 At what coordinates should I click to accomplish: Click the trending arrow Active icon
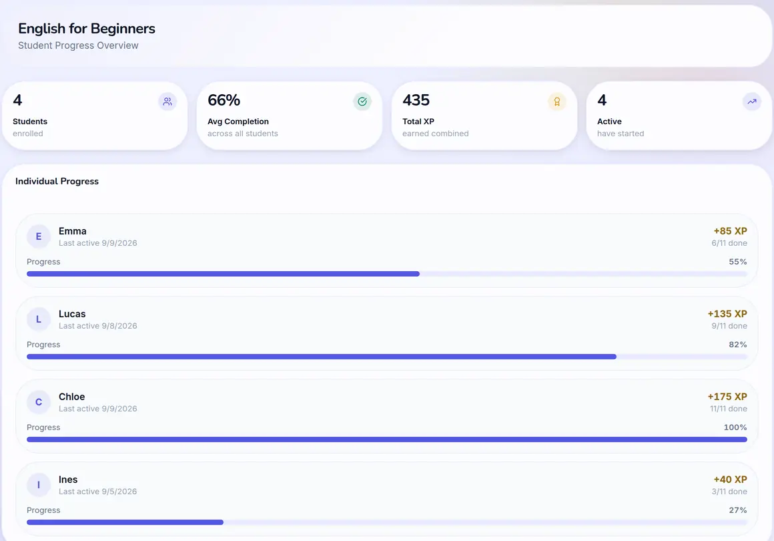coord(752,102)
